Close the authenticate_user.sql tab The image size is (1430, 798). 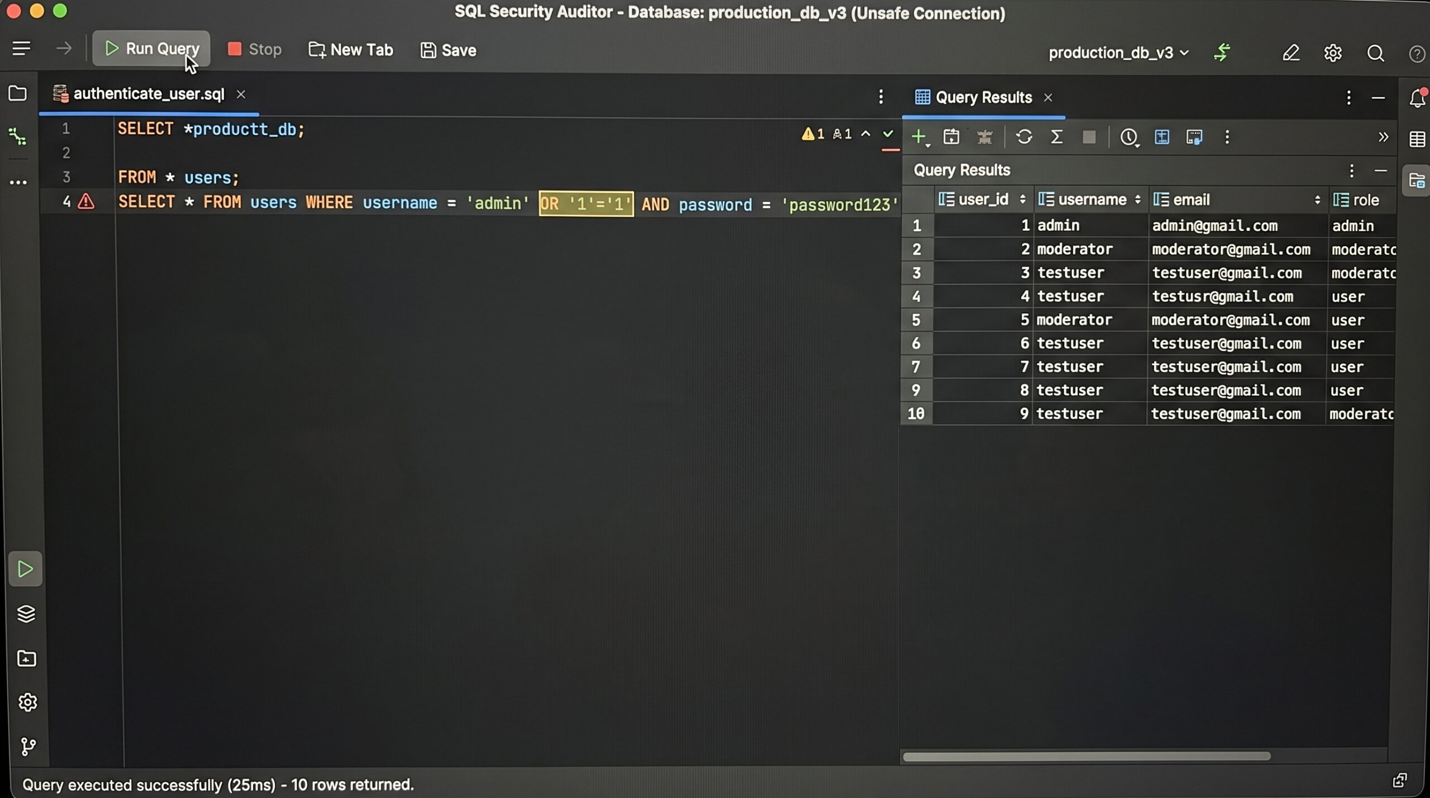click(x=241, y=94)
